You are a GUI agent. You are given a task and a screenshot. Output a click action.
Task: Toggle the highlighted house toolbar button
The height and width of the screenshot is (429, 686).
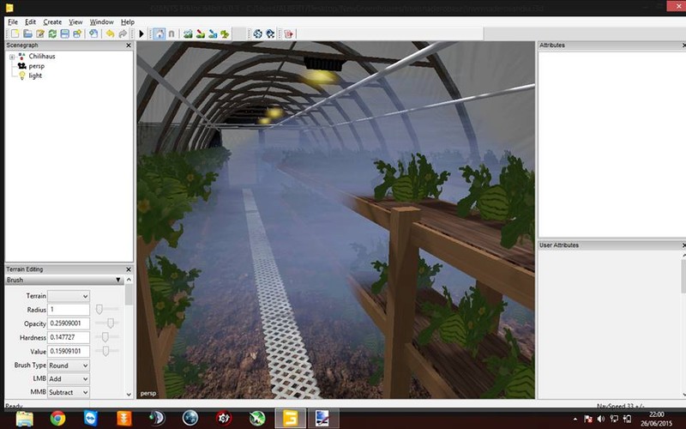pos(159,33)
